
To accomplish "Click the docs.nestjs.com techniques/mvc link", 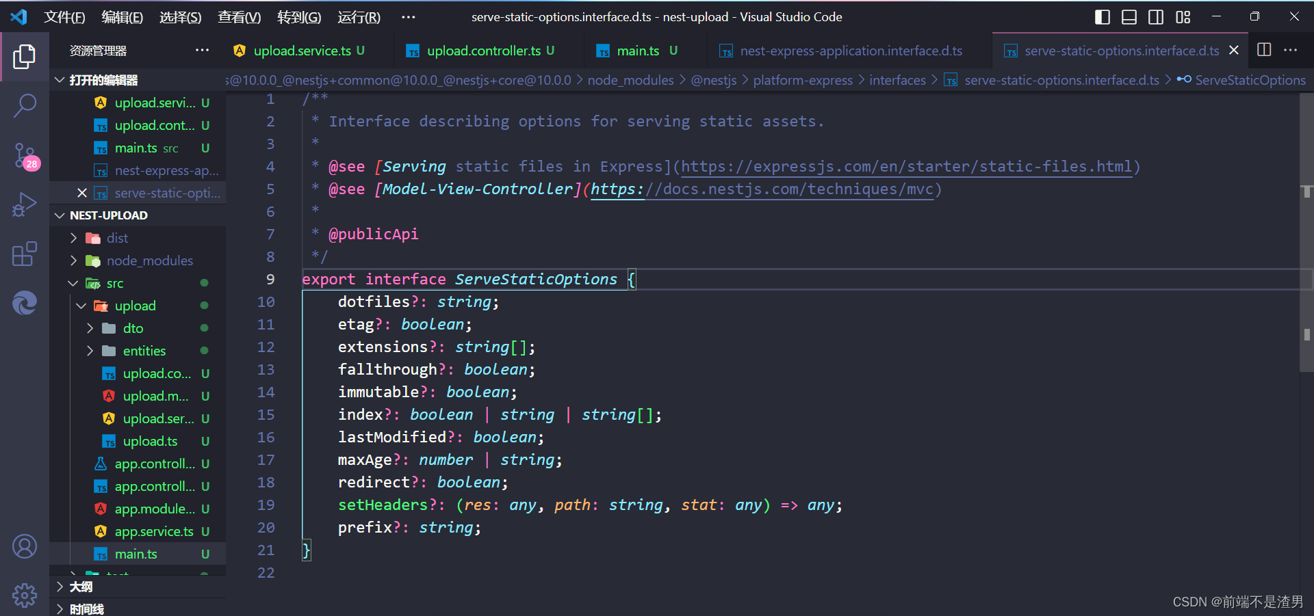I will coord(762,189).
